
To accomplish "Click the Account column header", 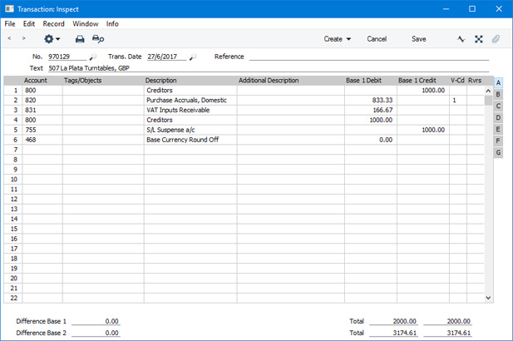I will 35,81.
